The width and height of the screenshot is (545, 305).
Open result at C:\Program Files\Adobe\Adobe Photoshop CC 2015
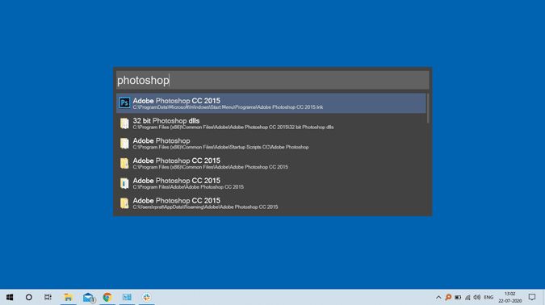(x=271, y=183)
